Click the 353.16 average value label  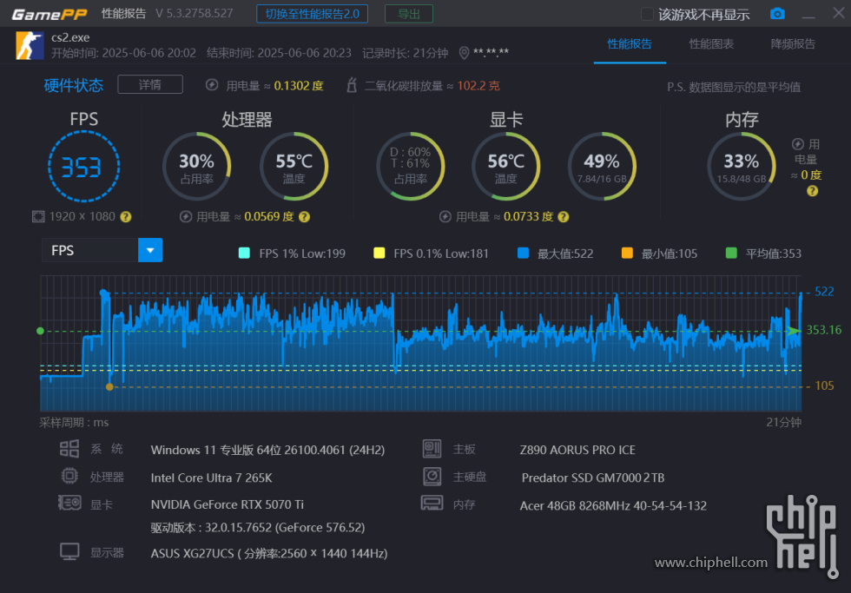[x=824, y=330]
